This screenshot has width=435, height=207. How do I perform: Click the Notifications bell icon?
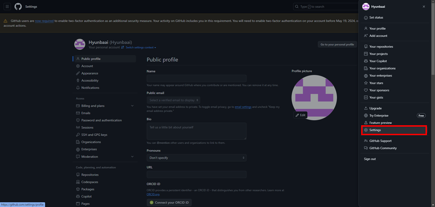pyautogui.click(x=78, y=88)
